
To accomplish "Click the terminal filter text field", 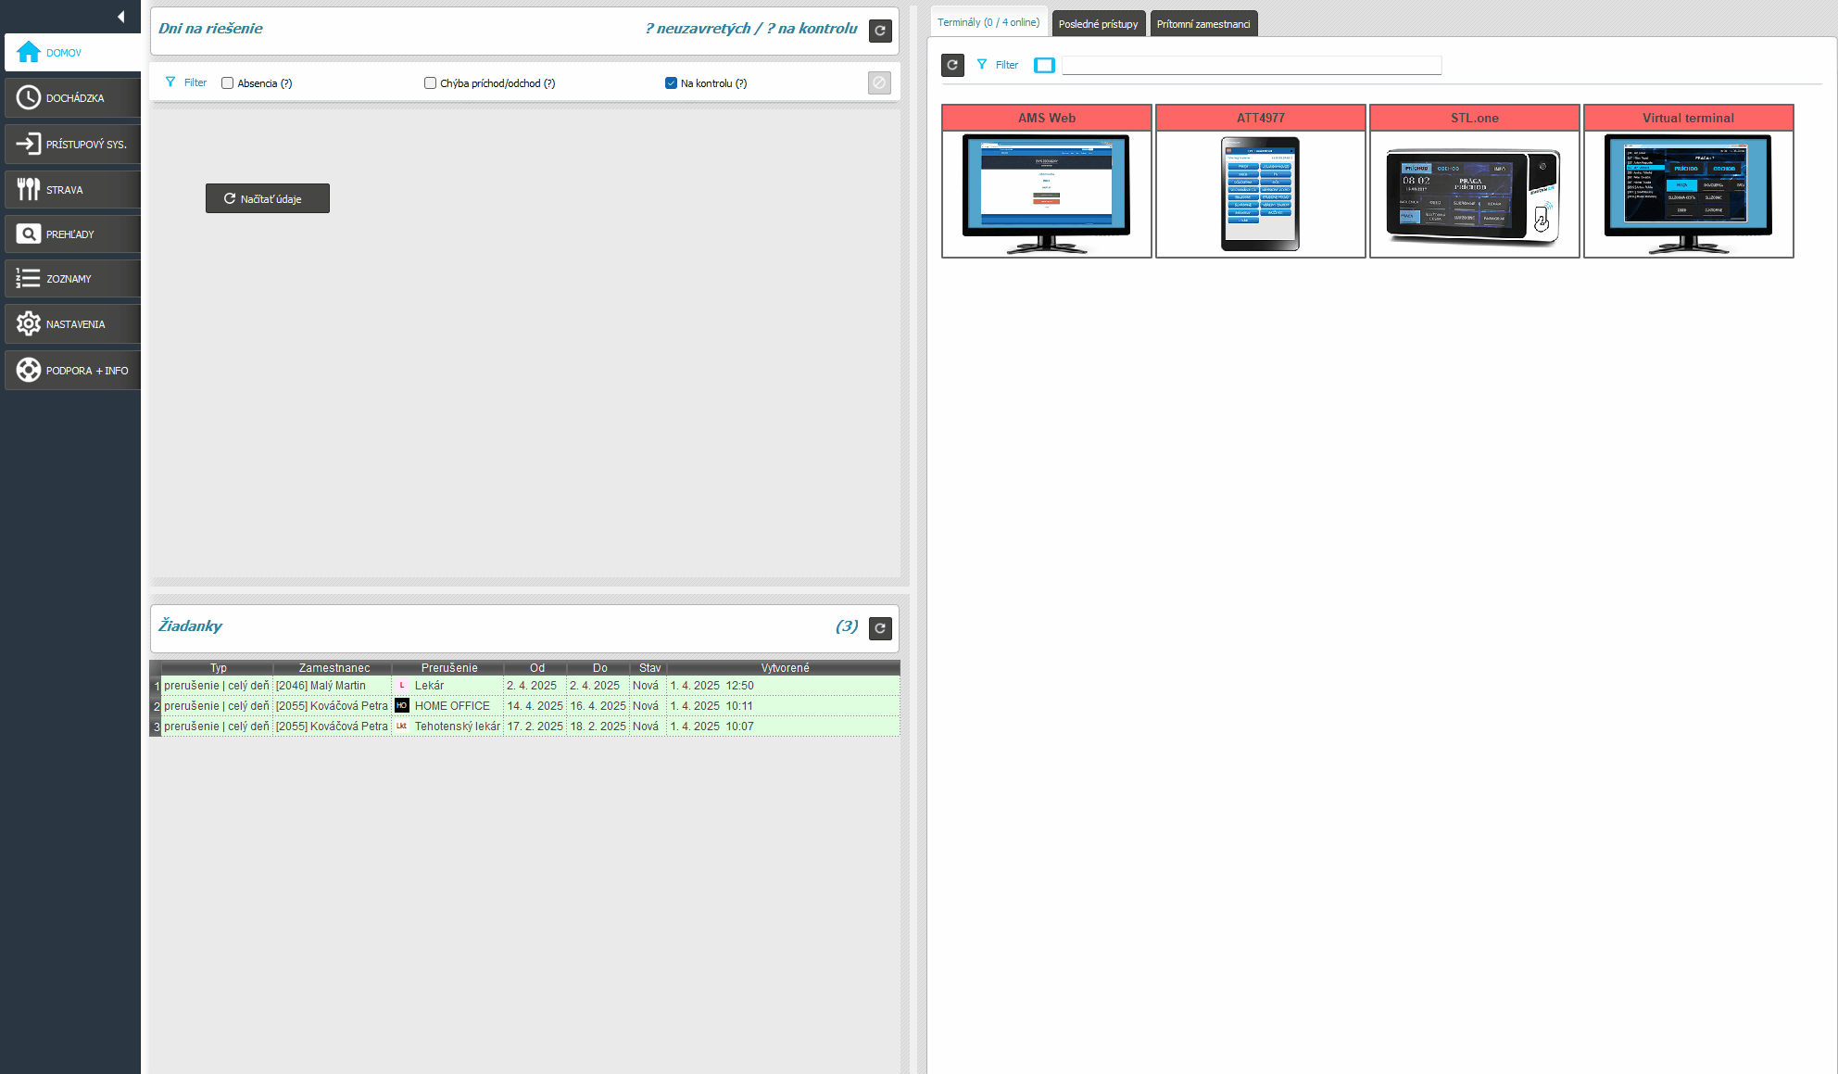I will pyautogui.click(x=1251, y=65).
